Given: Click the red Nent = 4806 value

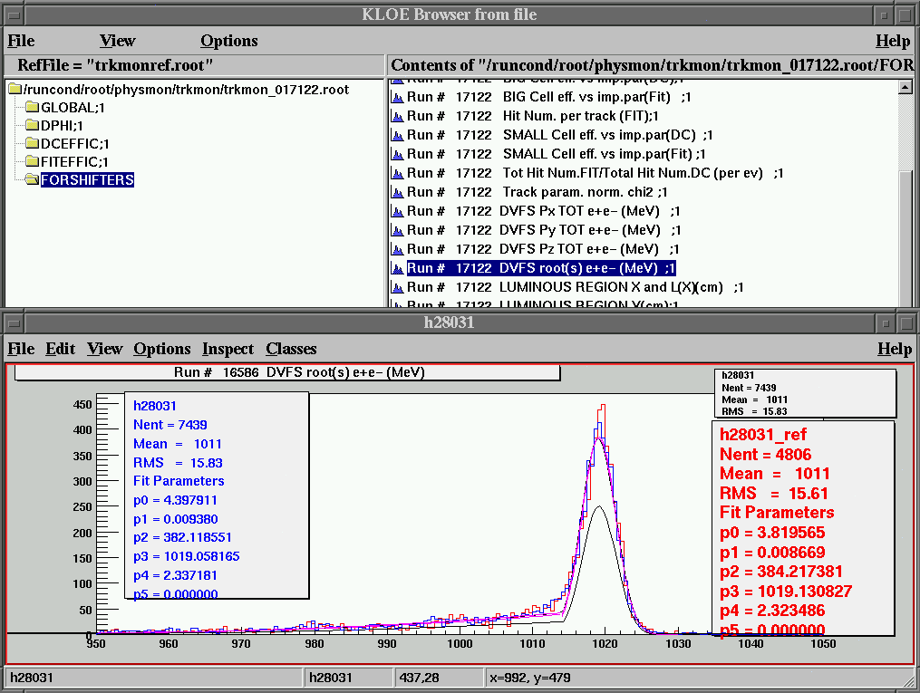Looking at the screenshot, I should pyautogui.click(x=766, y=455).
